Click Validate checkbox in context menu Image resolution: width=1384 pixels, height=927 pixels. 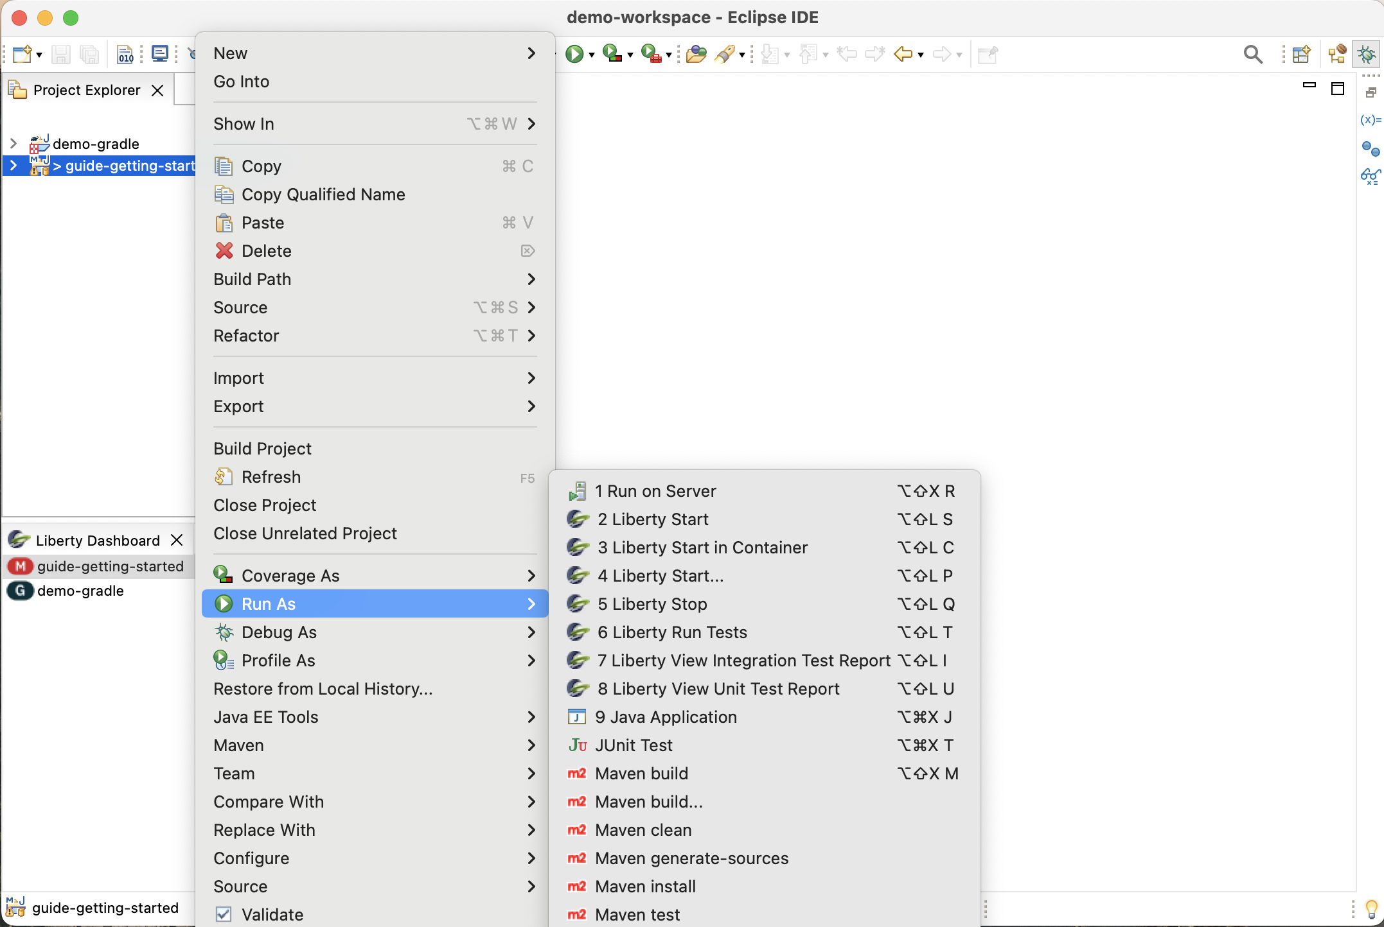click(x=226, y=915)
